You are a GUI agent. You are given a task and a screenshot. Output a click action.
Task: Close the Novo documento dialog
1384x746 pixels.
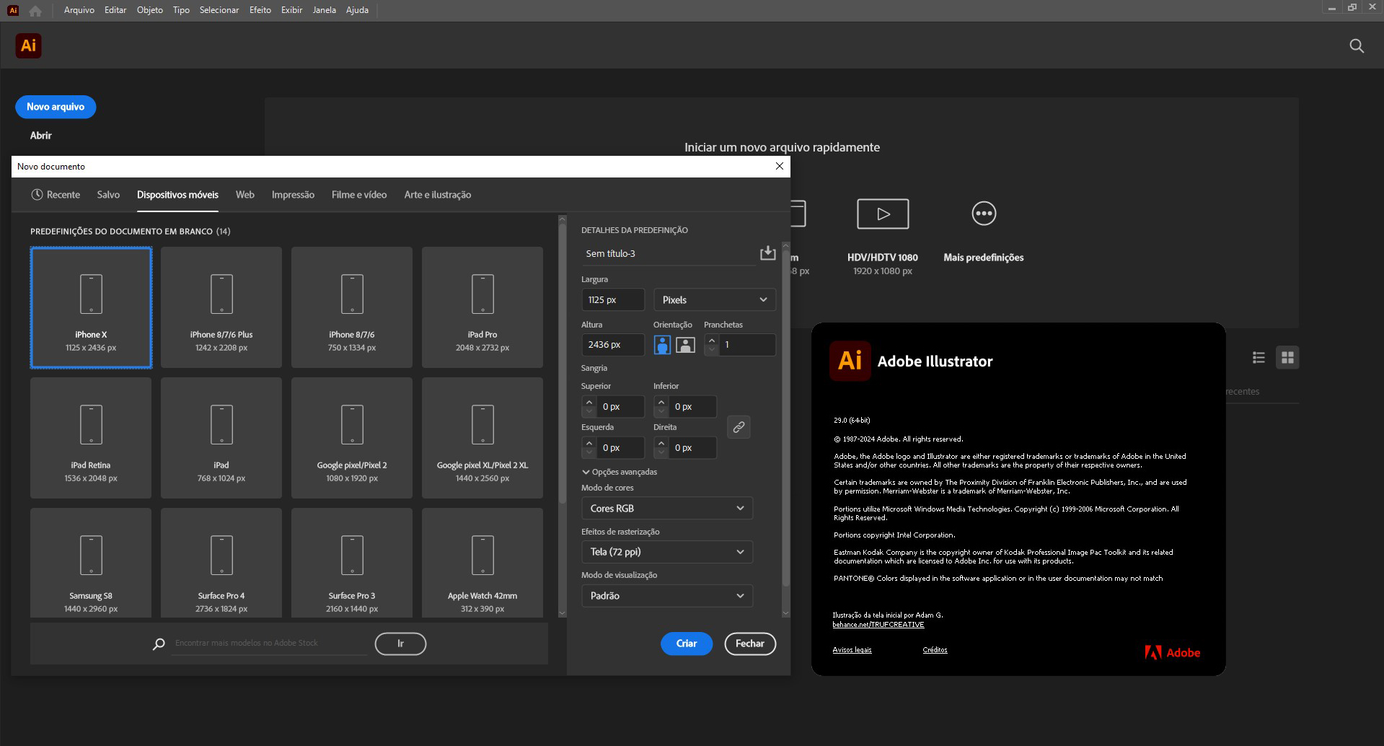pos(779,166)
